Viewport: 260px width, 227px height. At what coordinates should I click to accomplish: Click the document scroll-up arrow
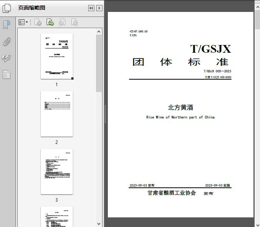click(258, 7)
